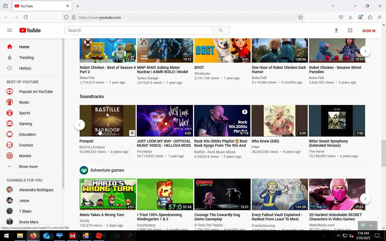
Task: Click the Save to Pocket icon
Action: pyautogui.click(x=341, y=17)
